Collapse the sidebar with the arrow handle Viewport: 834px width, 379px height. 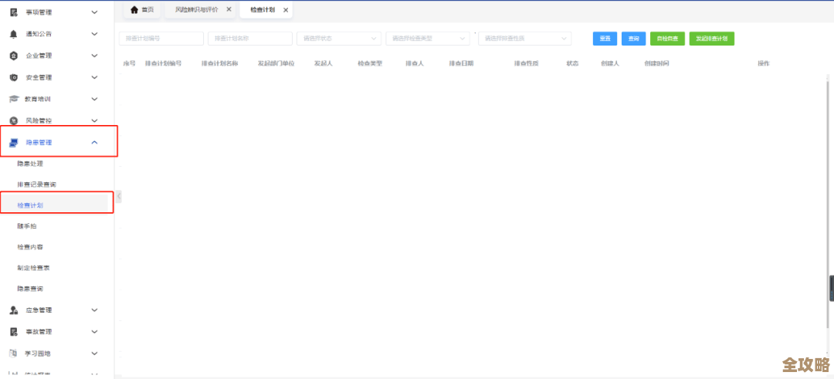[x=119, y=196]
